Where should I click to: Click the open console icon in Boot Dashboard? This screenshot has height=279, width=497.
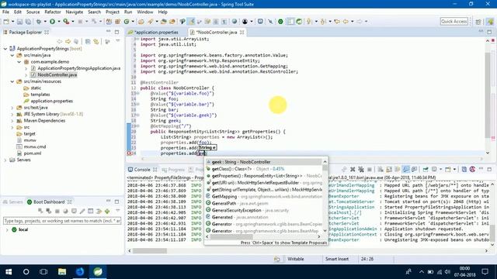[74, 211]
